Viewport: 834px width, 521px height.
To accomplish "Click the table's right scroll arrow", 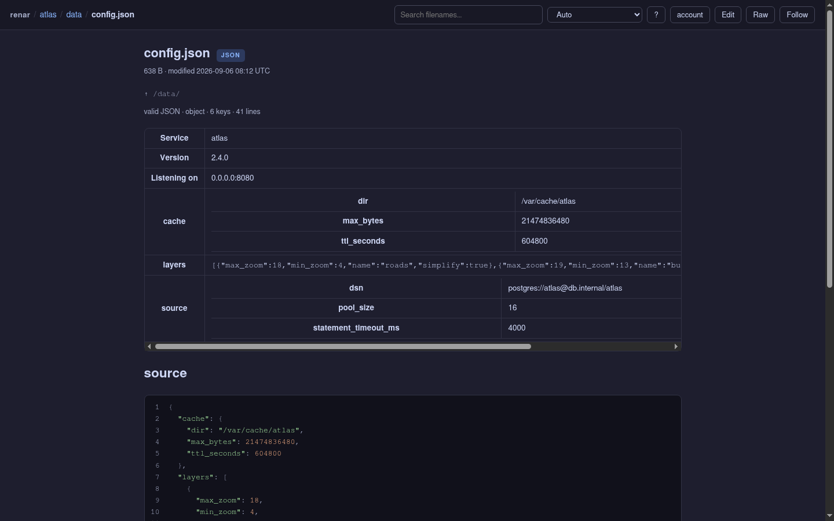I will point(676,347).
